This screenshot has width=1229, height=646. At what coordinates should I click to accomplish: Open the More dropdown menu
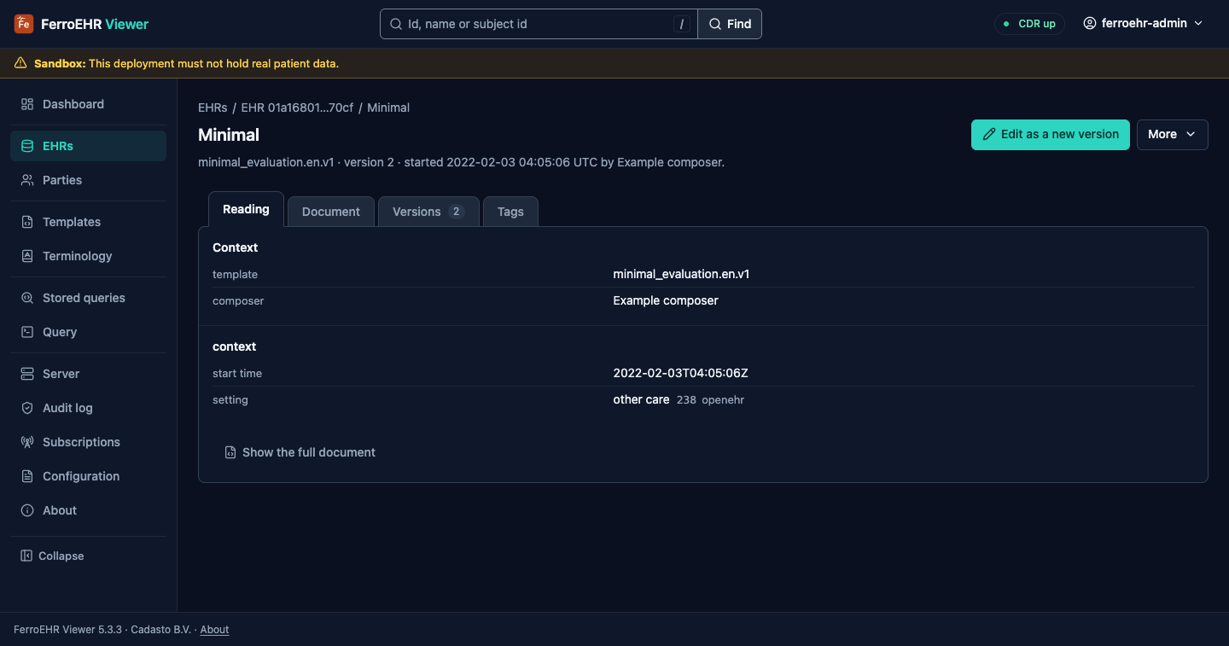(x=1172, y=135)
